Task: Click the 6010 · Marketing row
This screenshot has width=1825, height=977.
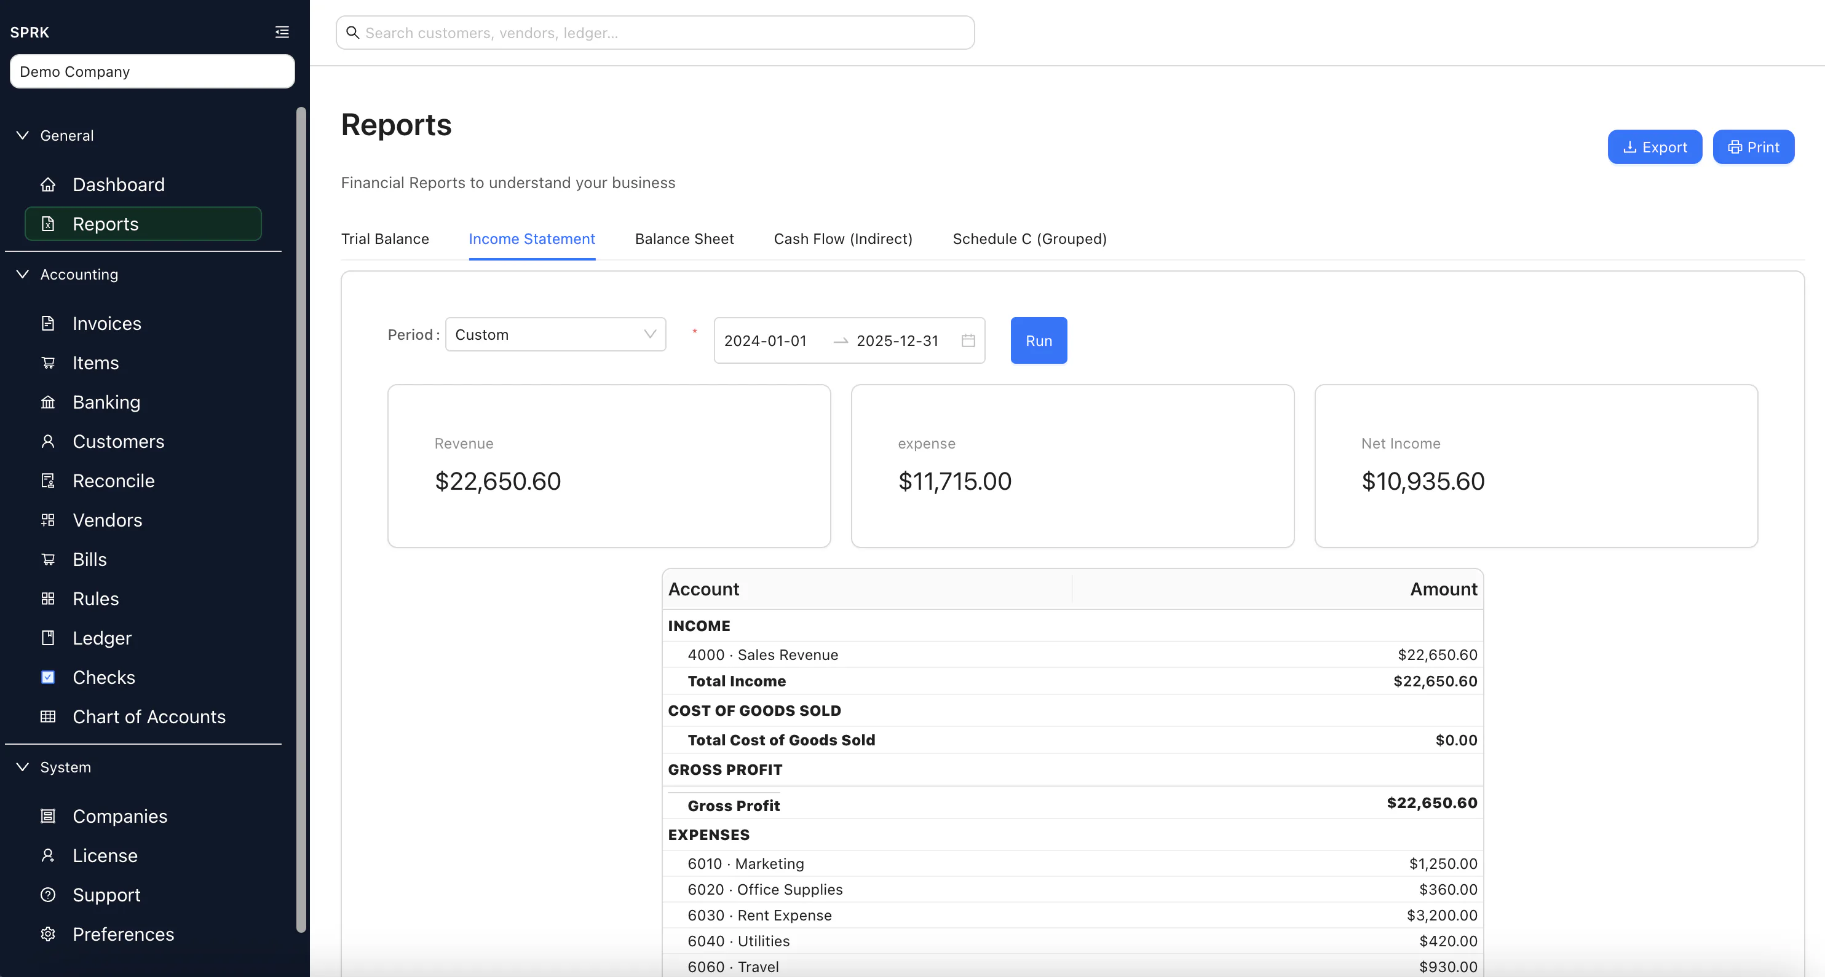Action: coord(1072,864)
